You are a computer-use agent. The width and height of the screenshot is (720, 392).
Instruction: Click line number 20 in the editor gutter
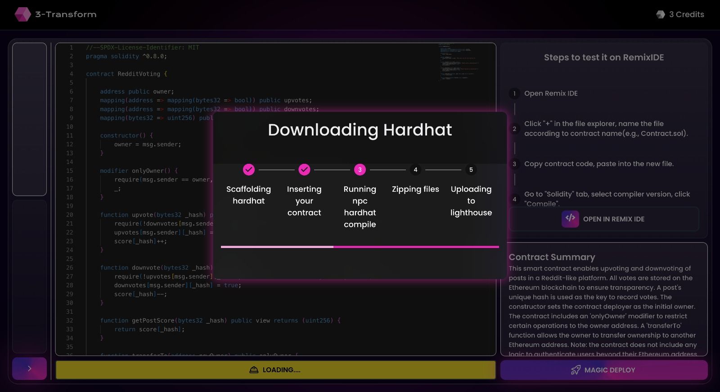pyautogui.click(x=70, y=215)
